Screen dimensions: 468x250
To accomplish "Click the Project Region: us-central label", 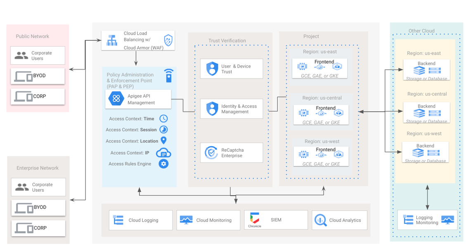I will 322,98.
